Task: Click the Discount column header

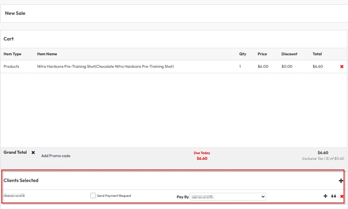Action: point(289,54)
